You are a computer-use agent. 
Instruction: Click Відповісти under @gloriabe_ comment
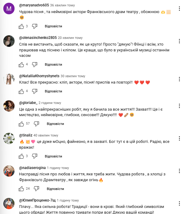coord(55,124)
